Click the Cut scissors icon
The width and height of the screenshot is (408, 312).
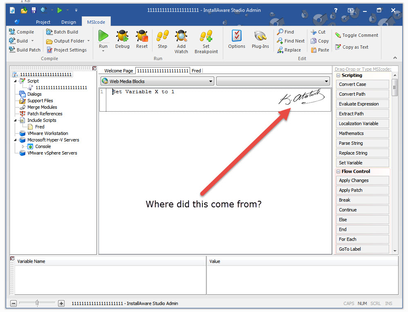point(314,32)
